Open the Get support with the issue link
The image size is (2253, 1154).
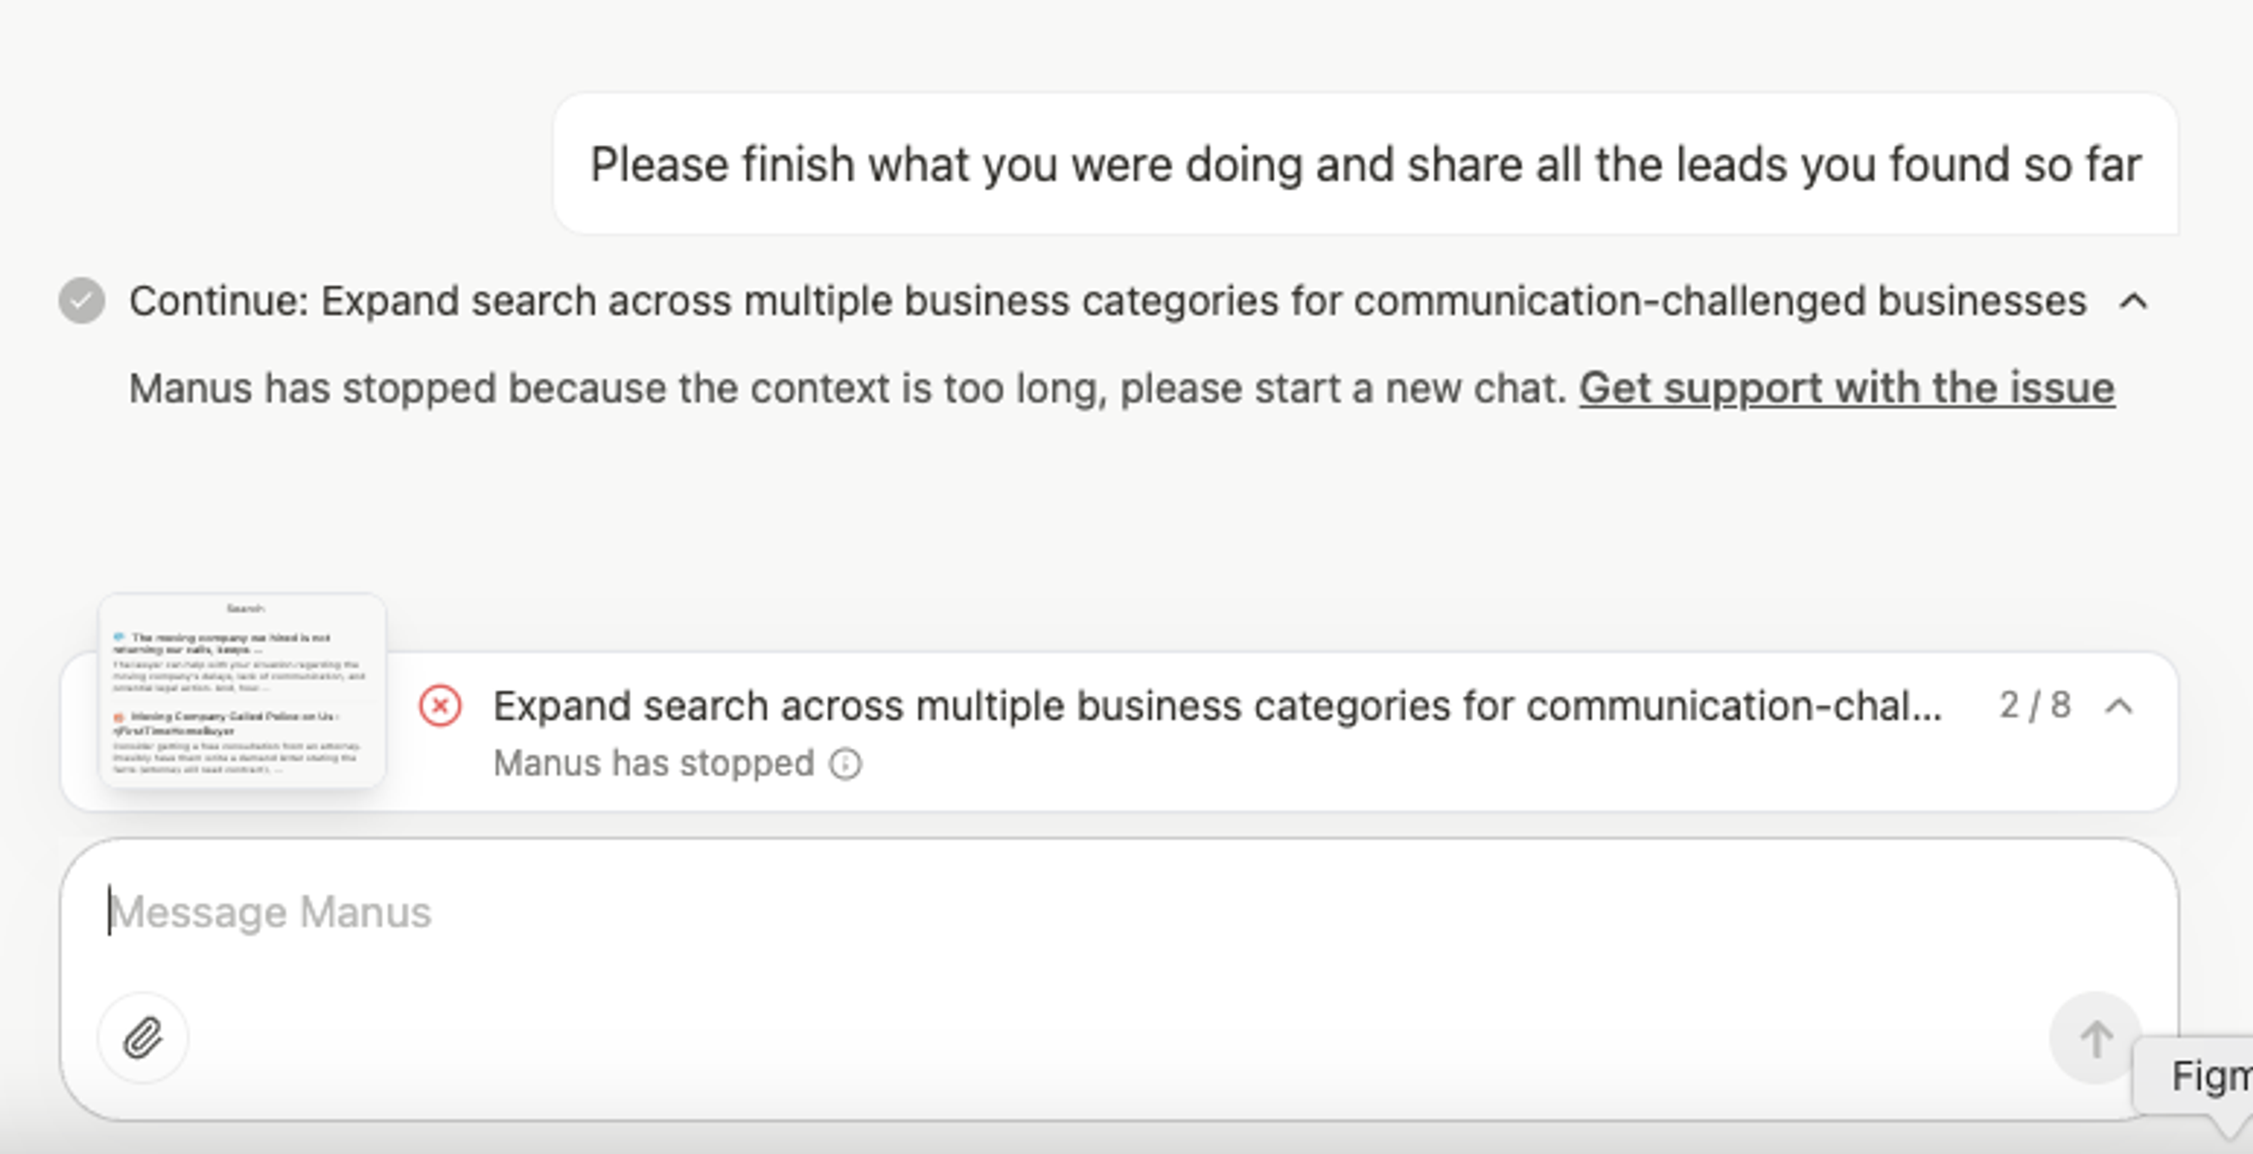click(x=1847, y=388)
